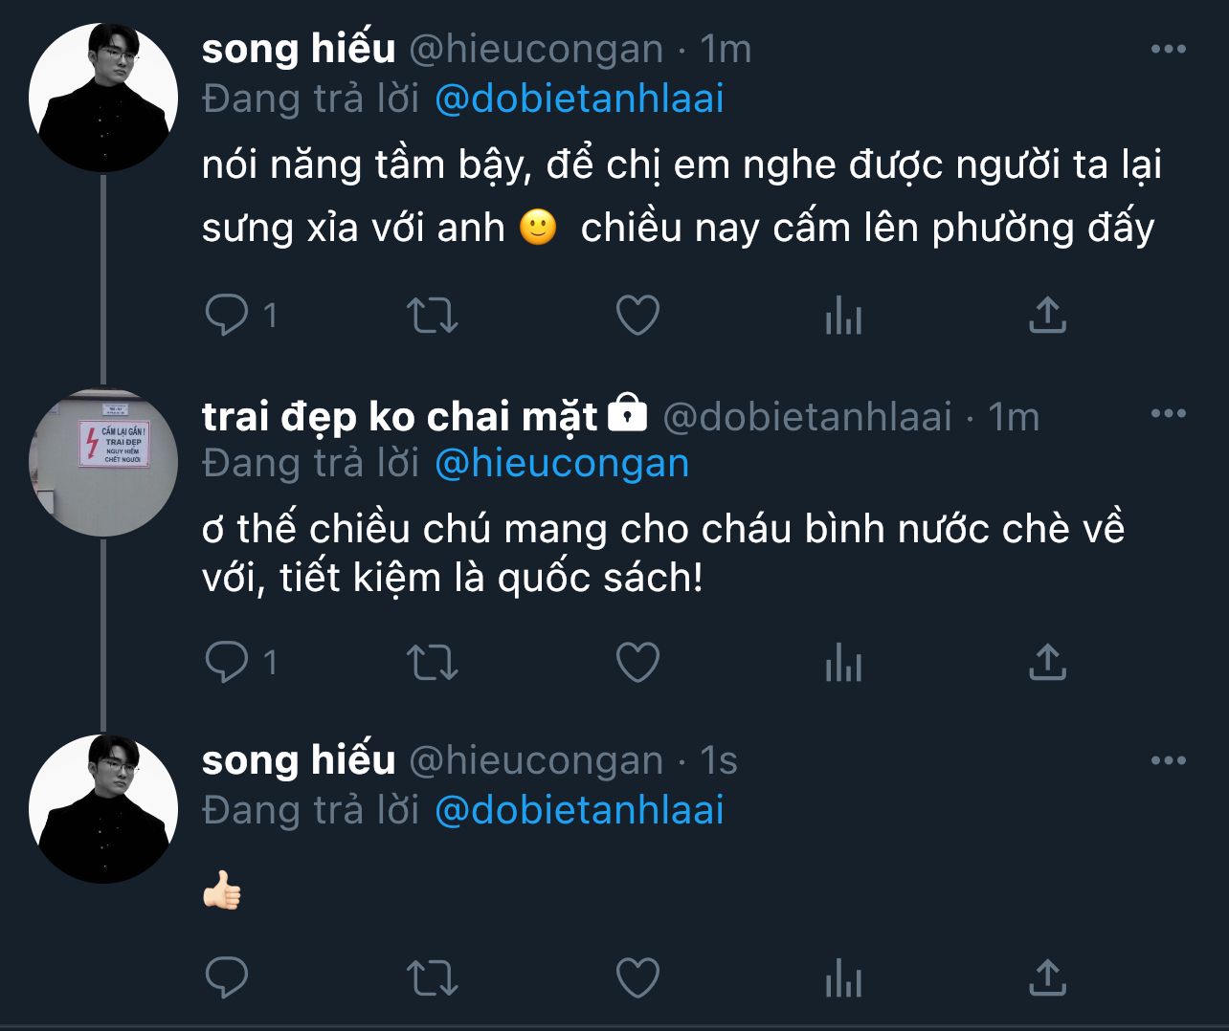Image resolution: width=1229 pixels, height=1031 pixels.
Task: Retweet the 'nước chè' tweet
Action: [x=433, y=662]
